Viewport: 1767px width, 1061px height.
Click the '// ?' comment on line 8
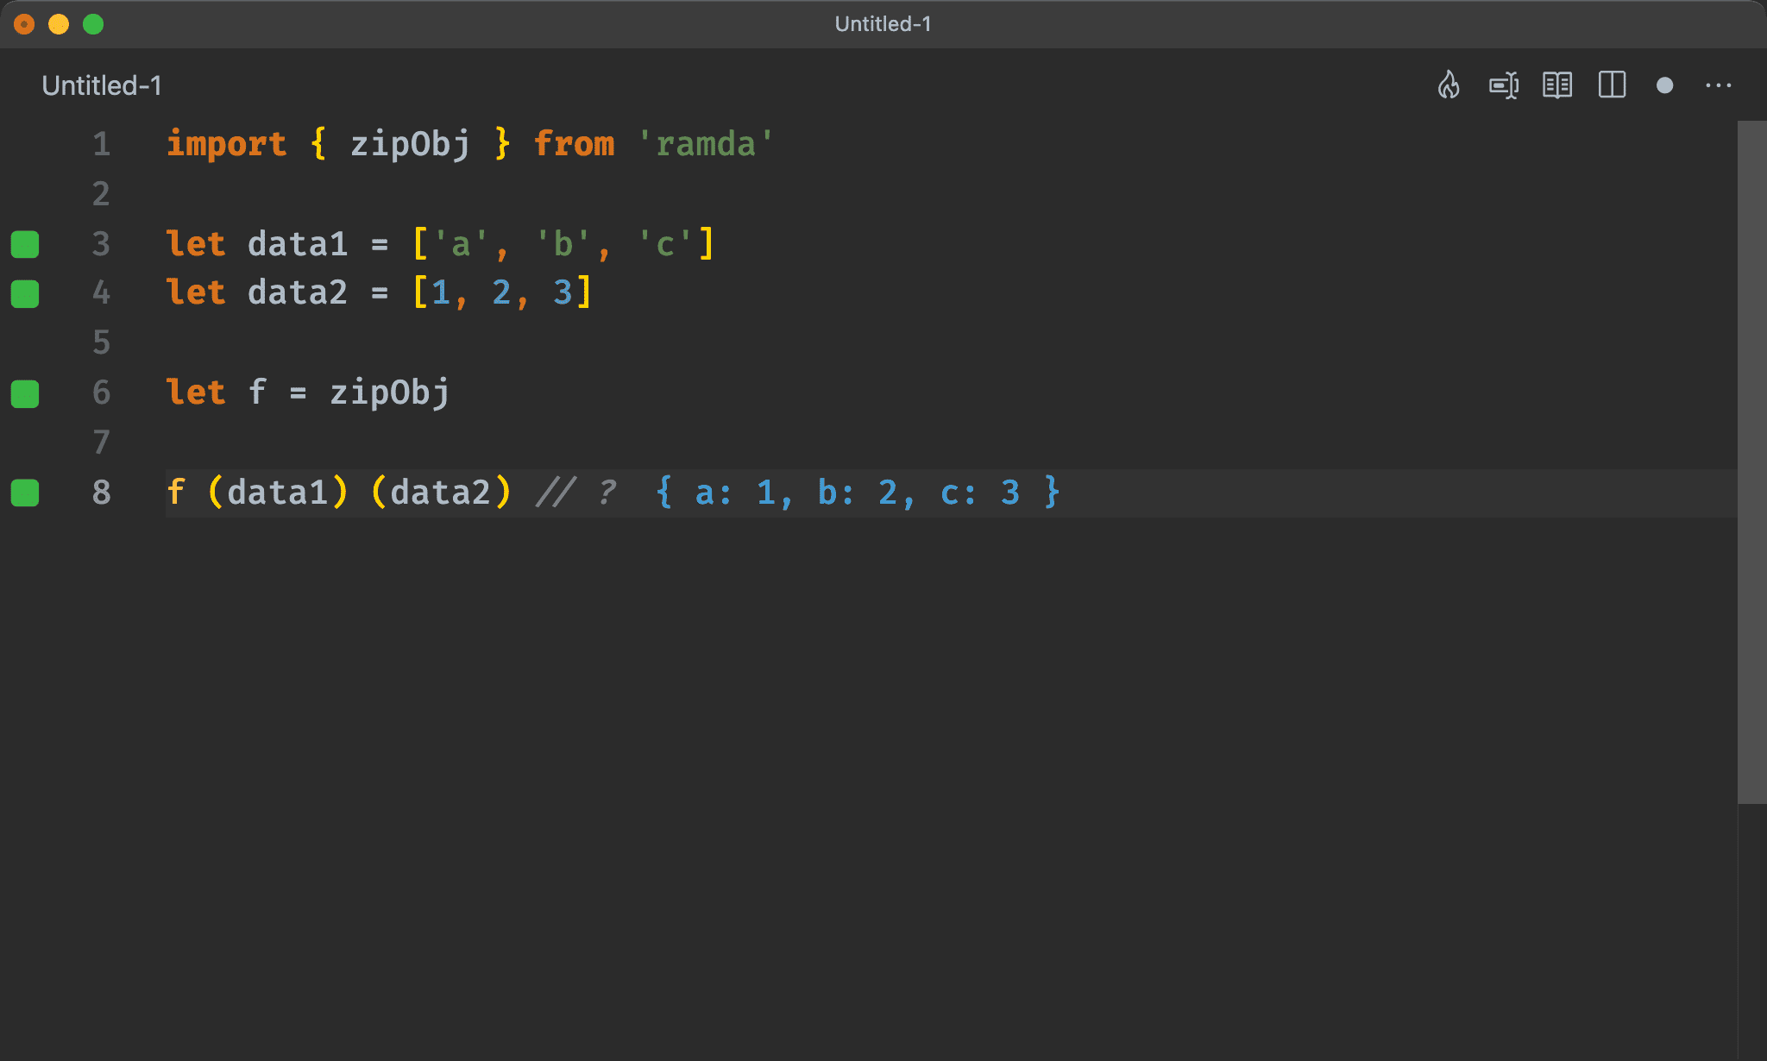pyautogui.click(x=577, y=493)
